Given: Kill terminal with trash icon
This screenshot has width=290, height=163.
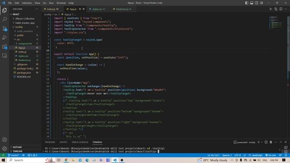Looking at the screenshot, I should tap(271, 142).
